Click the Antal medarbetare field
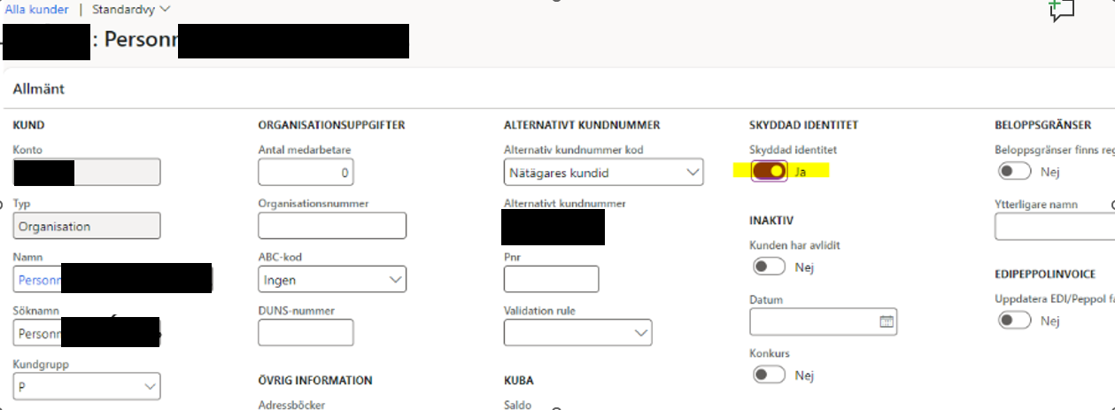Viewport: 1115px width, 410px height. 306,173
